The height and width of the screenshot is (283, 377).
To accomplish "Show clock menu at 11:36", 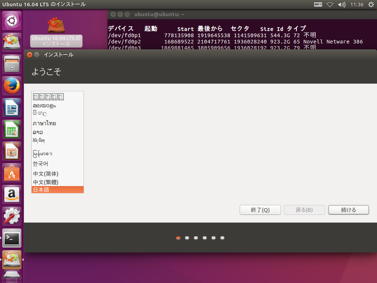I will (x=357, y=4).
